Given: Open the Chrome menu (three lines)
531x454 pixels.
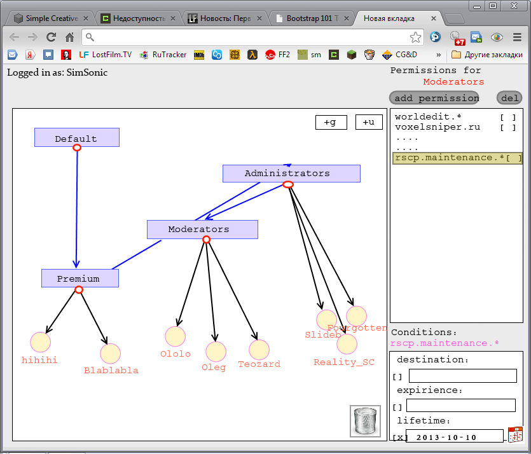Looking at the screenshot, I should pyautogui.click(x=517, y=37).
